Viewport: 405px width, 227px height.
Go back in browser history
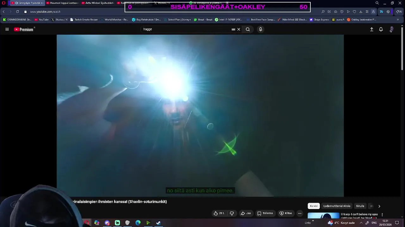(x=3, y=12)
